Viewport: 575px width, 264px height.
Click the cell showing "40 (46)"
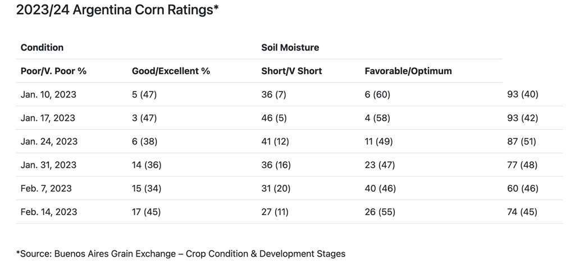pyautogui.click(x=380, y=189)
